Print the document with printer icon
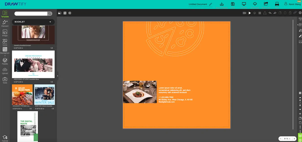Viewport: 302px width, 142px height. [277, 4]
